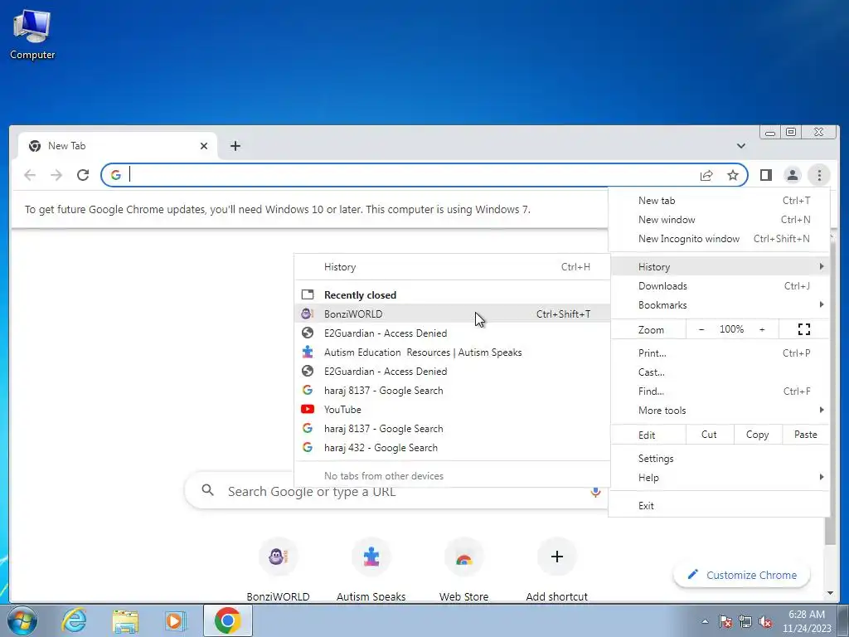
Task: Reopen recently closed BonziWORLD tab
Action: click(x=452, y=314)
